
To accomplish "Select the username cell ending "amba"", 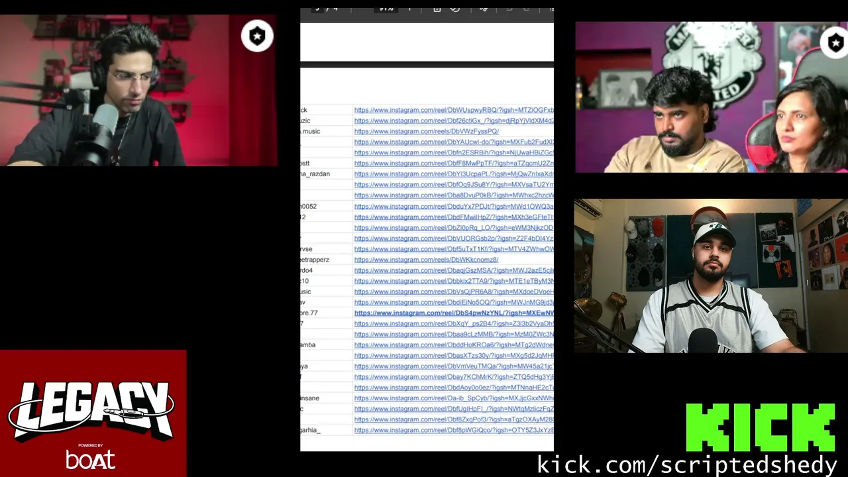I will 308,344.
